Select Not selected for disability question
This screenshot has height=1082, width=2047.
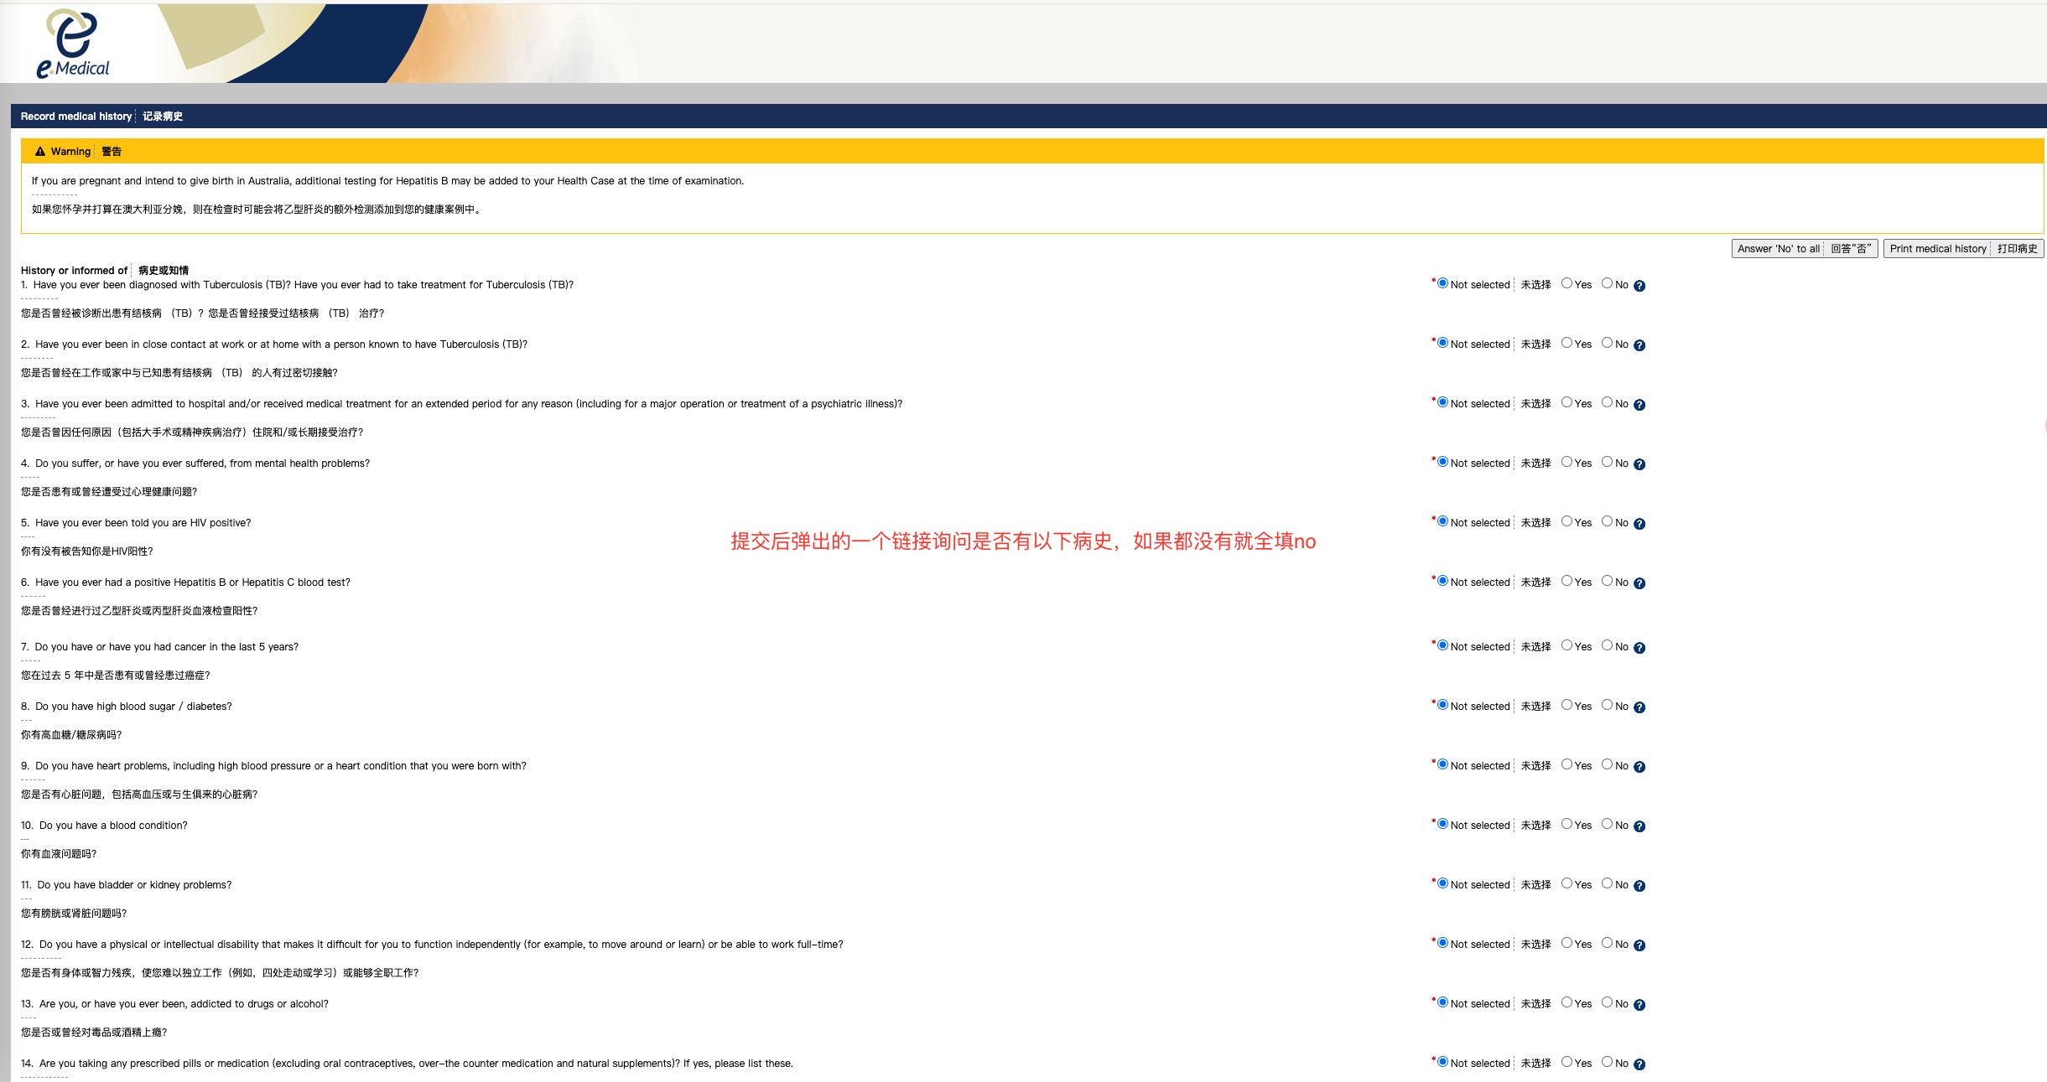tap(1442, 943)
